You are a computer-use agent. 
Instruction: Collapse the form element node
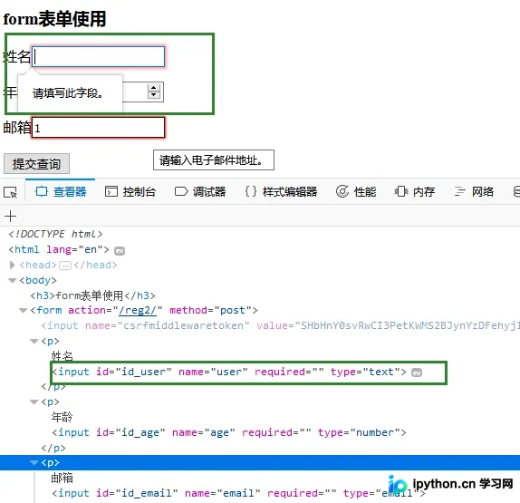[23, 311]
